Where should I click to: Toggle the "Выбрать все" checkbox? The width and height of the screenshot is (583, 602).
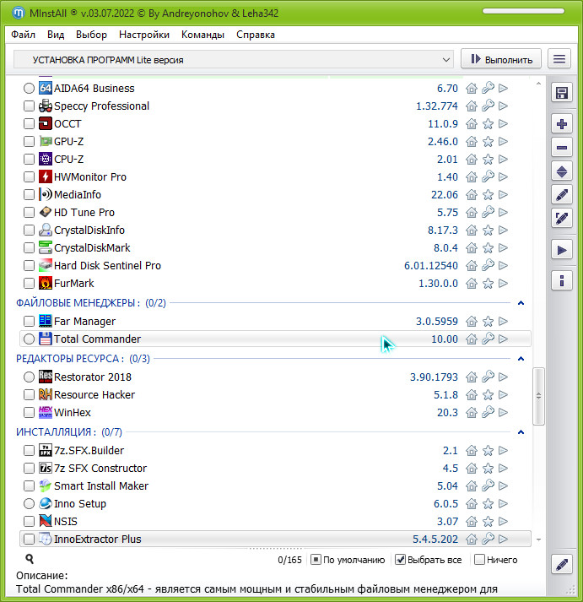coord(401,560)
